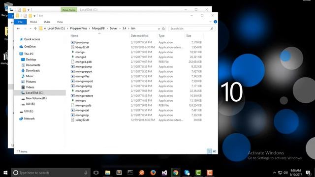Open Skype from the taskbar
Image resolution: width=315 pixels, height=177 pixels.
click(x=187, y=173)
